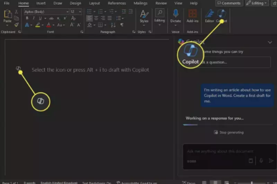Click the multilevel list icon
This screenshot has height=184, width=277.
[111, 12]
